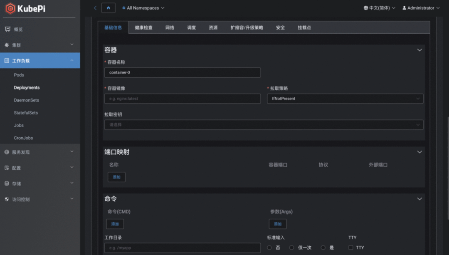This screenshot has height=255, width=449.
Task: Click the home icon button
Action: tap(108, 8)
